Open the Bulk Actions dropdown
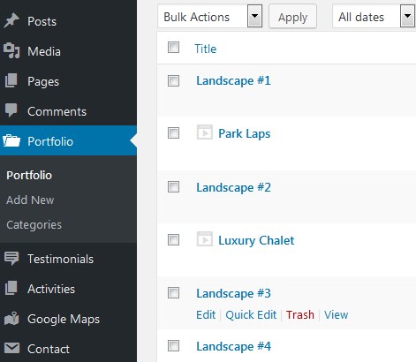This screenshot has width=416, height=362. click(209, 17)
